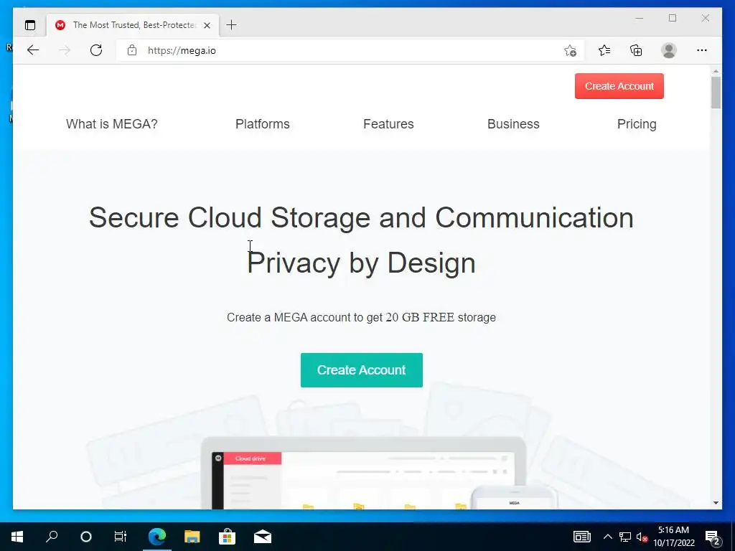
Task: Open the Pricing menu item
Action: click(637, 124)
